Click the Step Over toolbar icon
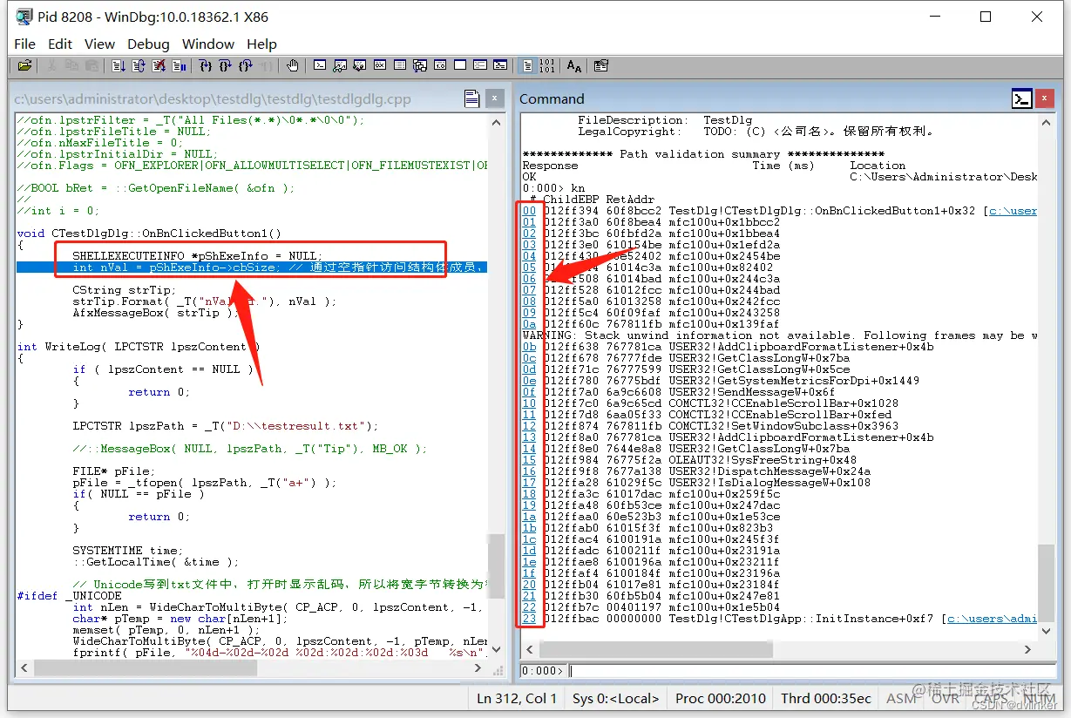The width and height of the screenshot is (1071, 718). pos(226,65)
